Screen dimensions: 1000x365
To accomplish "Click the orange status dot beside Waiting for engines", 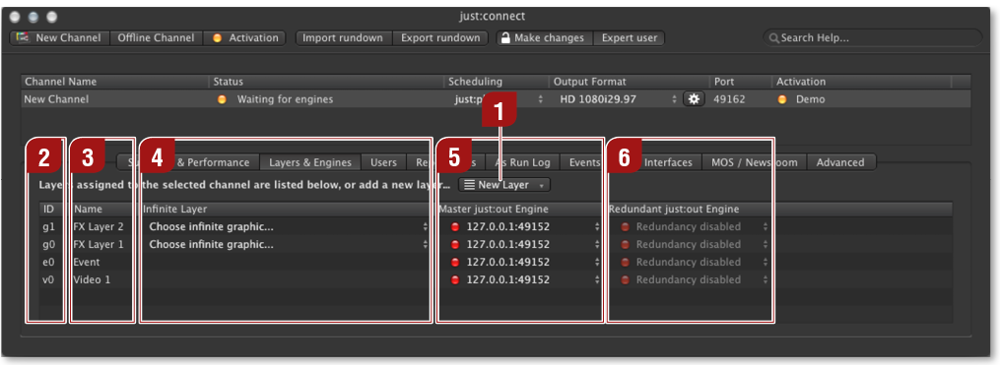I will pyautogui.click(x=222, y=100).
